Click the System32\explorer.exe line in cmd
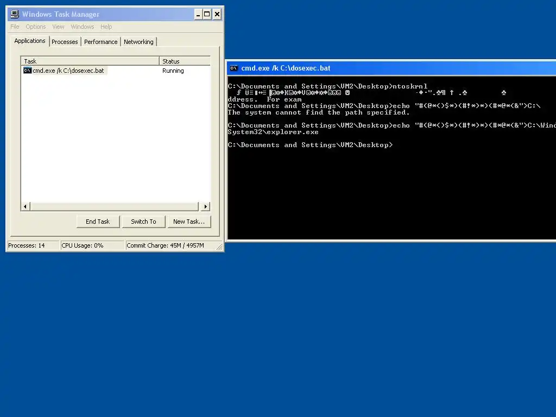Screen dimensions: 556x417 273,132
